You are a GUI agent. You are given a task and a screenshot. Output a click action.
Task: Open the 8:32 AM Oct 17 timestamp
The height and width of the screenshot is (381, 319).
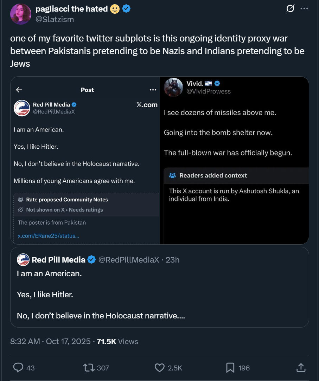tap(50, 341)
